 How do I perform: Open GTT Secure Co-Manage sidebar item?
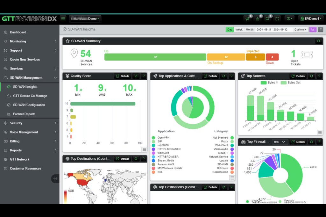[30, 96]
